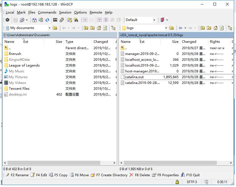
Task: Refresh the local panel
Action: pos(105,28)
